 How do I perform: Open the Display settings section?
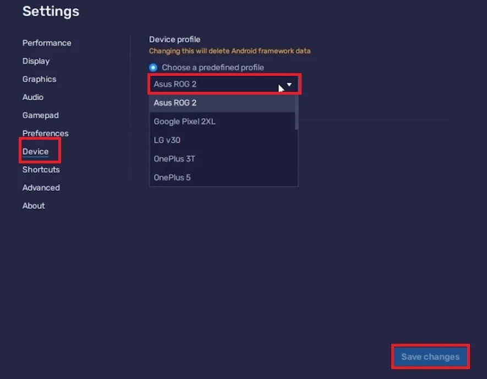[36, 61]
